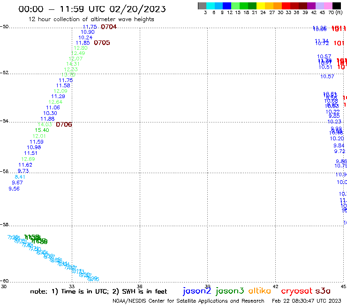
Task: Click the wave height value '10.24'
Action: pyautogui.click(x=85, y=38)
